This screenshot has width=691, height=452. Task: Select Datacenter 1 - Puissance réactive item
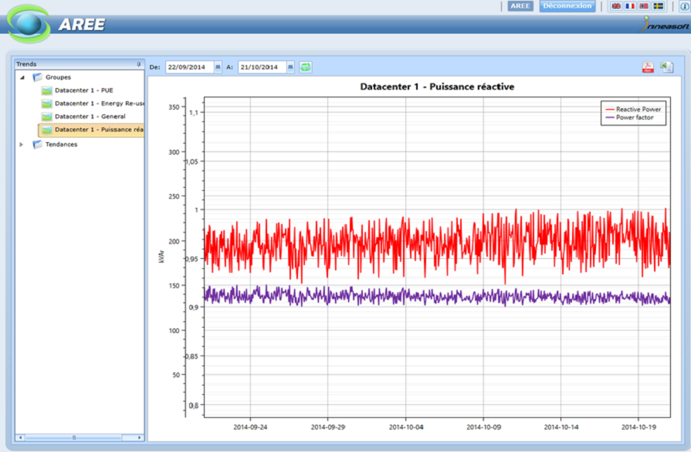point(92,130)
